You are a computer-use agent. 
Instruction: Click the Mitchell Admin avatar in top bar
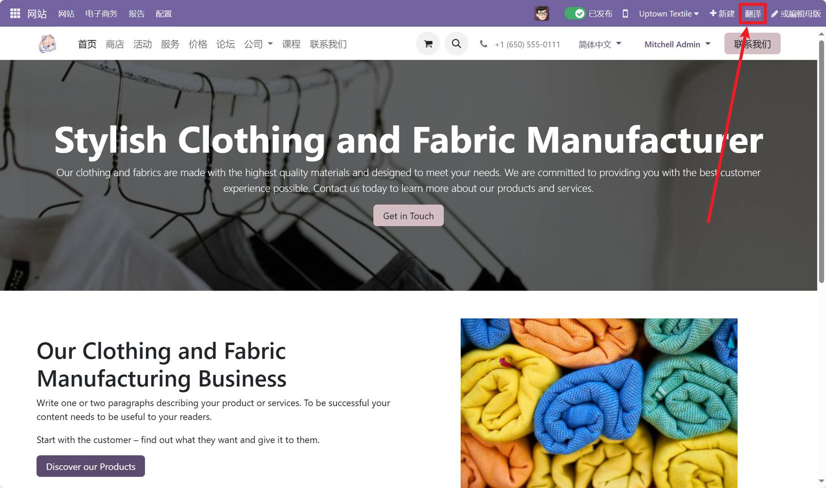[542, 13]
